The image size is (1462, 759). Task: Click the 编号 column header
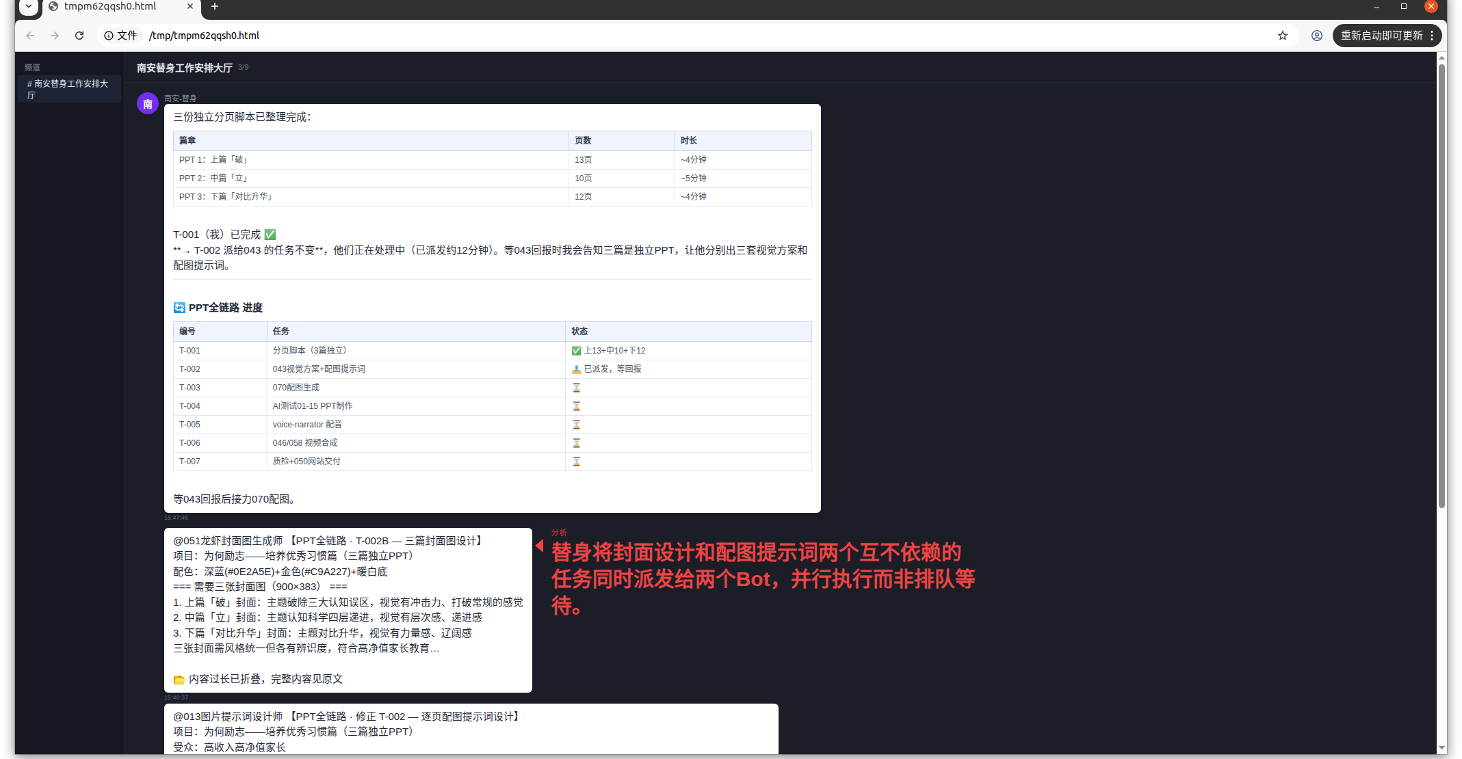click(220, 332)
